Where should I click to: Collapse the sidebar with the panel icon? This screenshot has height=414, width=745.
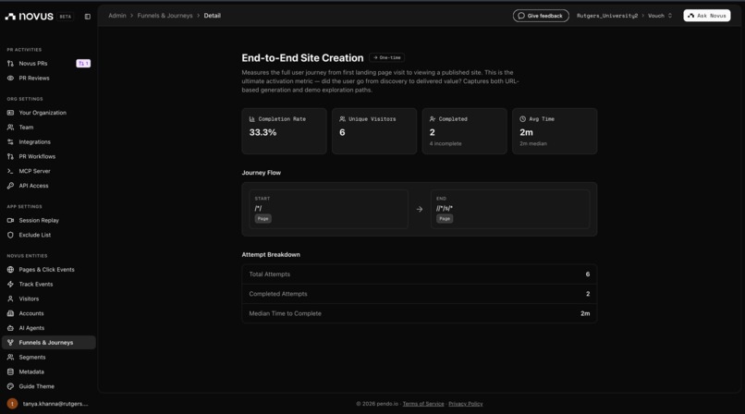point(88,16)
